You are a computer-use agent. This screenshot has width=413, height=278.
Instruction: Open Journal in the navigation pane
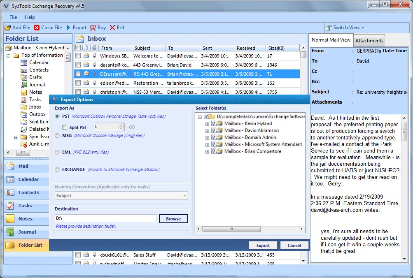point(27,232)
